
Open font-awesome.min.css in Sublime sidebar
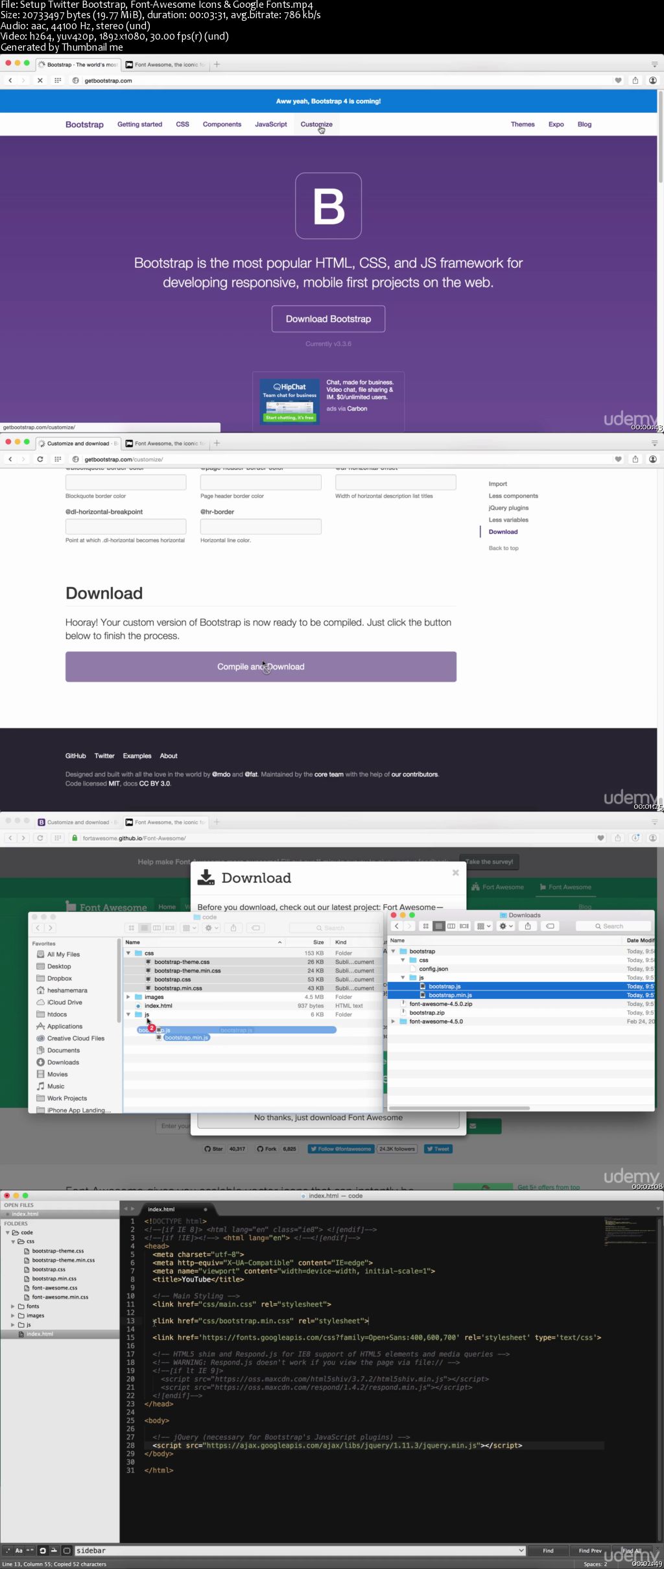(x=60, y=1297)
